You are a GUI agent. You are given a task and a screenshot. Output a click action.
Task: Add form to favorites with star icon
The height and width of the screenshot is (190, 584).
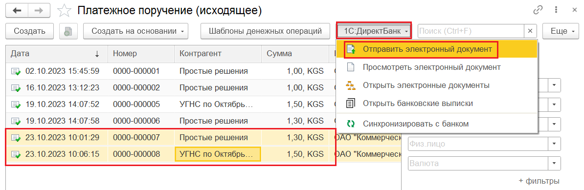tap(65, 11)
